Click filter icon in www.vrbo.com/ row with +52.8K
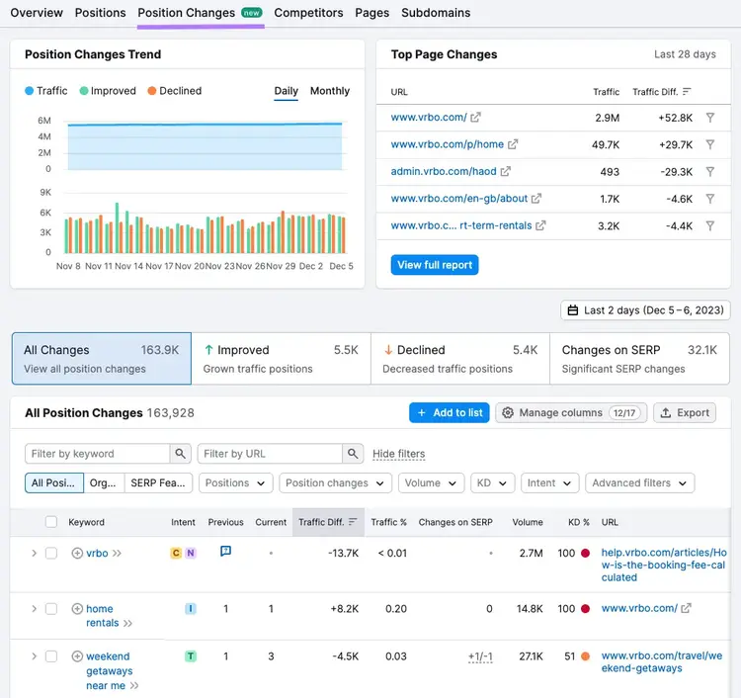 [x=709, y=118]
